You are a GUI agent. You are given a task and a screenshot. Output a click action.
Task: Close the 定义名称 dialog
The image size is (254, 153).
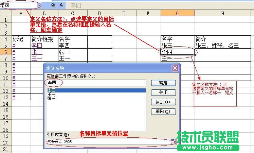click(175, 68)
